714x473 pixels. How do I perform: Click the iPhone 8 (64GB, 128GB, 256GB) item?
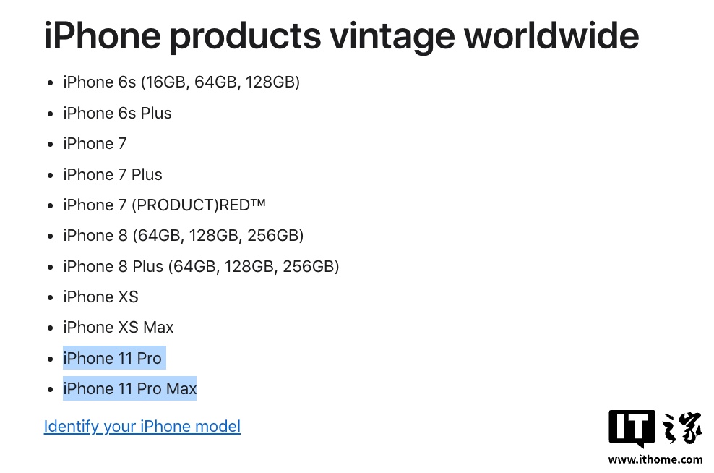[x=183, y=236]
